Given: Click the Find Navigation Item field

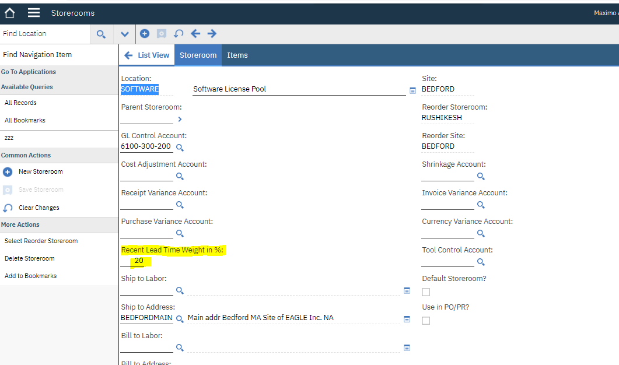Looking at the screenshot, I should click(x=59, y=55).
